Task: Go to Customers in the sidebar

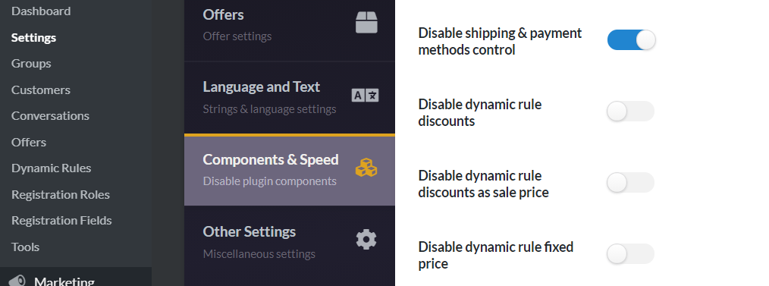Action: (x=41, y=90)
